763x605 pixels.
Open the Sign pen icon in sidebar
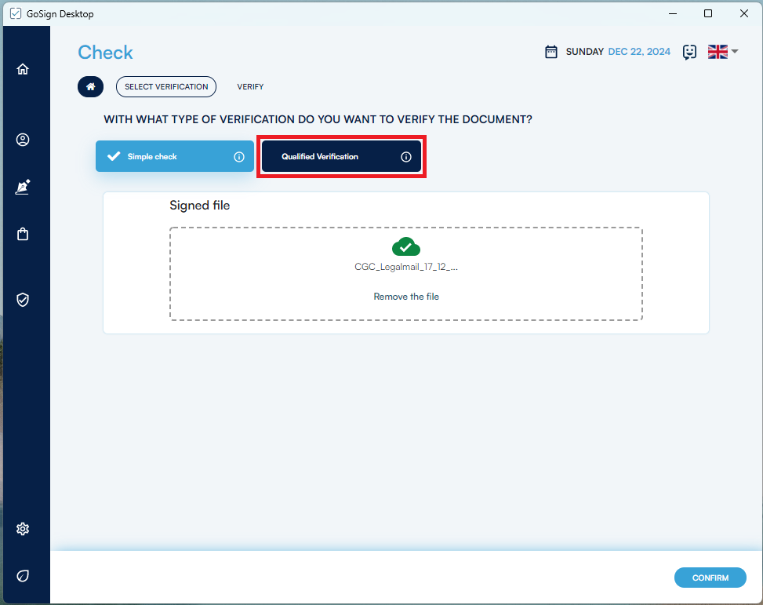[x=23, y=188]
